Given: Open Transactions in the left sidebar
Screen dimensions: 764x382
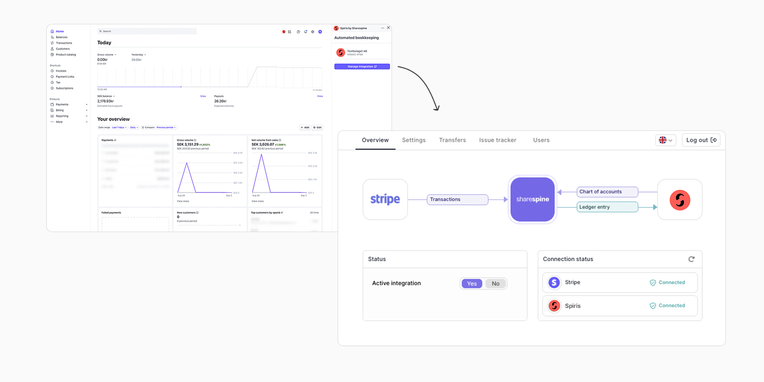Looking at the screenshot, I should click(64, 43).
